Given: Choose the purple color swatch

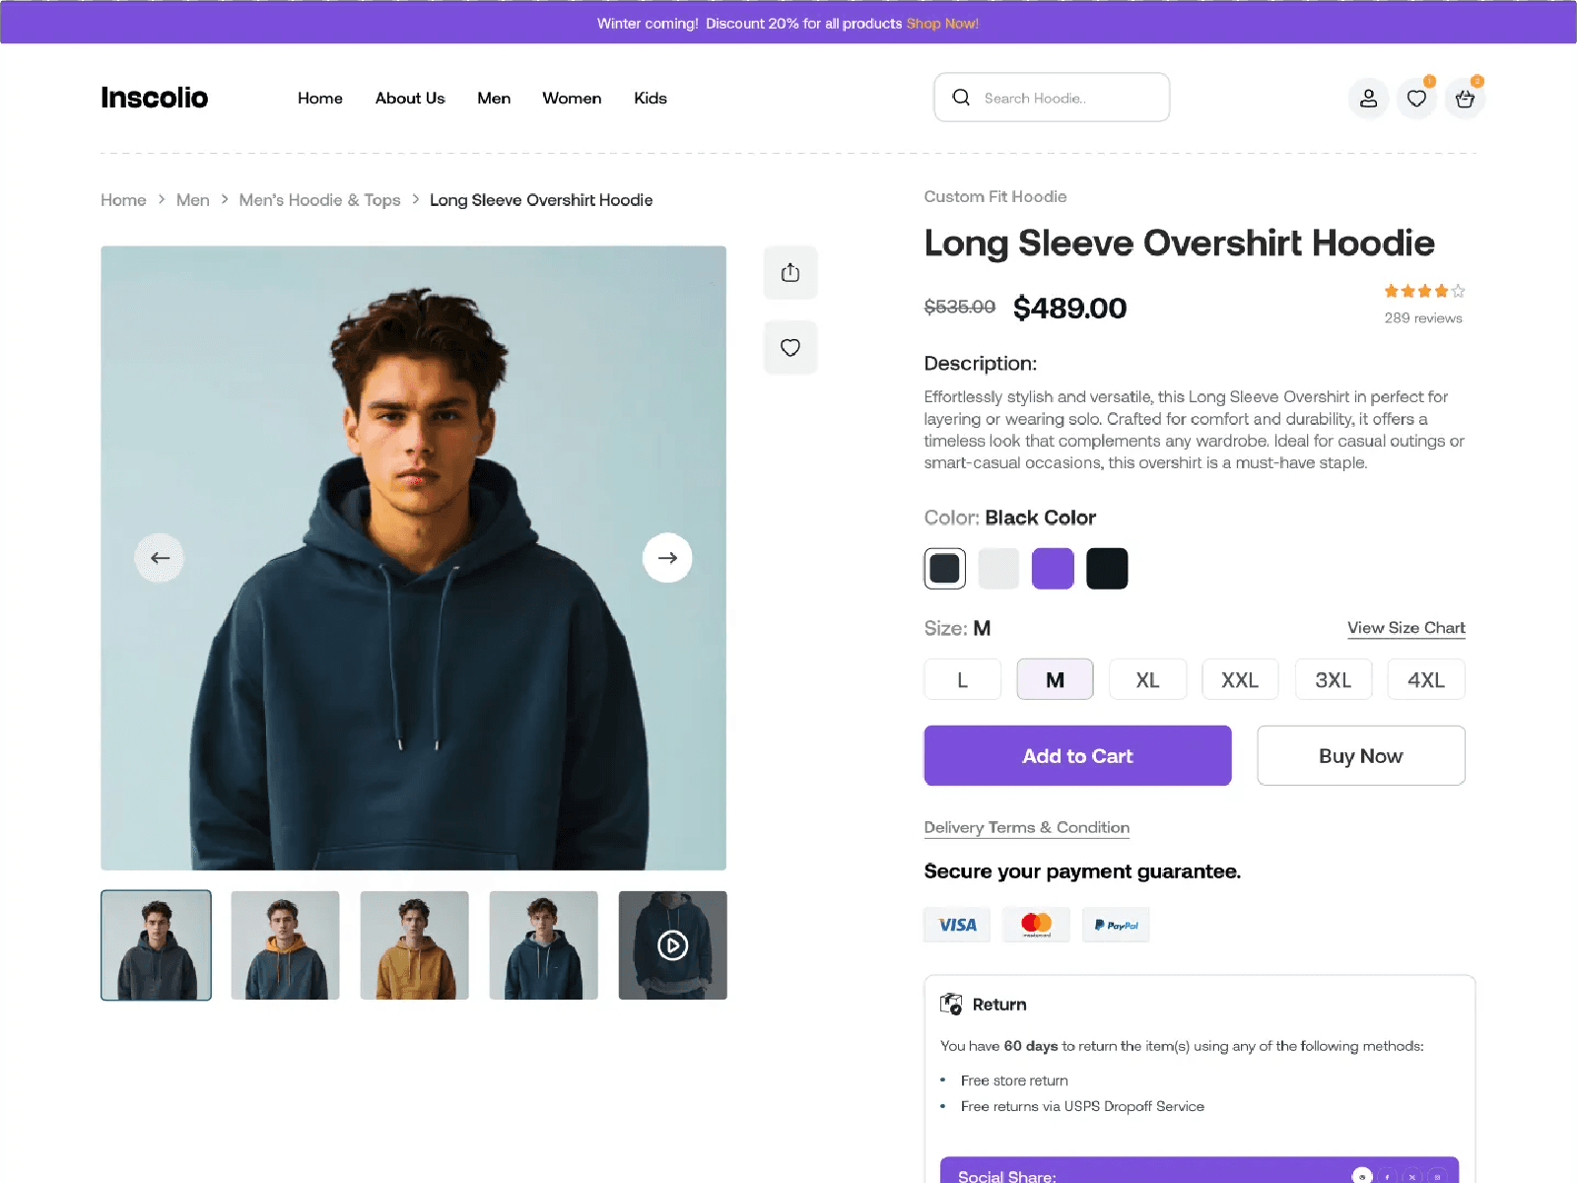Looking at the screenshot, I should [x=1053, y=569].
